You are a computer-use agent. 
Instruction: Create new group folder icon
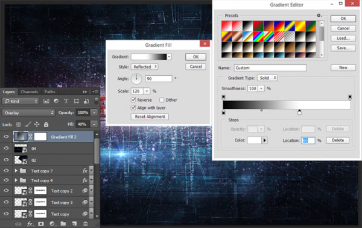[63, 224]
